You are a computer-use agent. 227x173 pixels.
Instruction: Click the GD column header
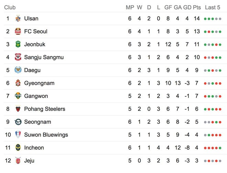[187, 7]
